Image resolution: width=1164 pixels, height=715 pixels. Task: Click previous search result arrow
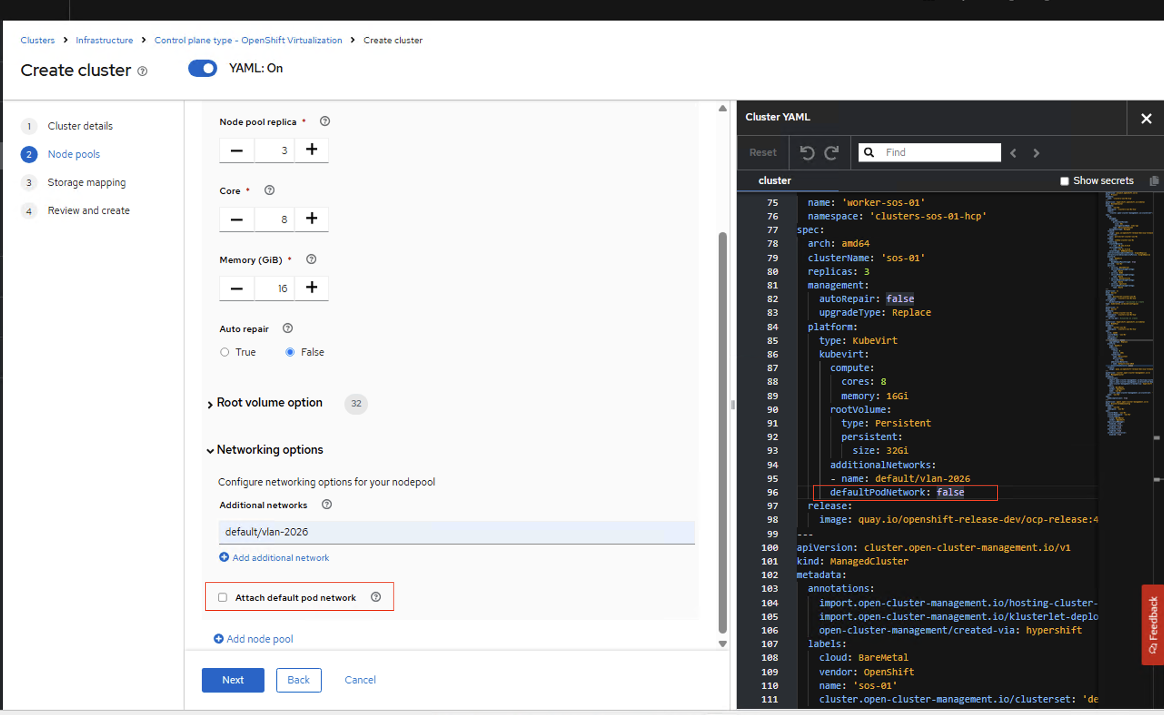1013,153
